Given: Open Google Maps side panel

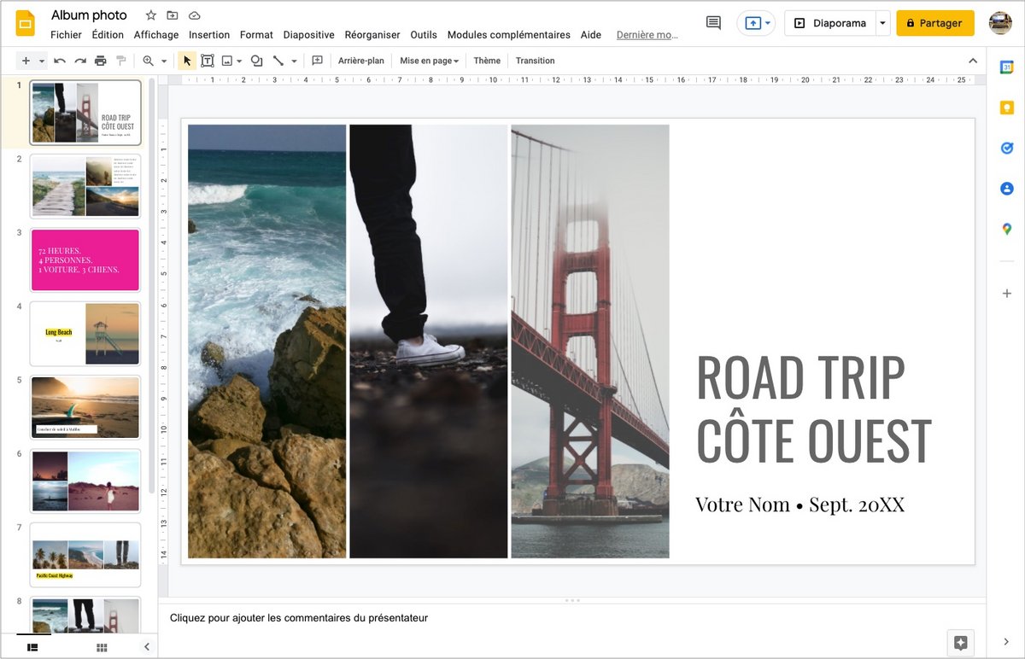Looking at the screenshot, I should 1007,229.
